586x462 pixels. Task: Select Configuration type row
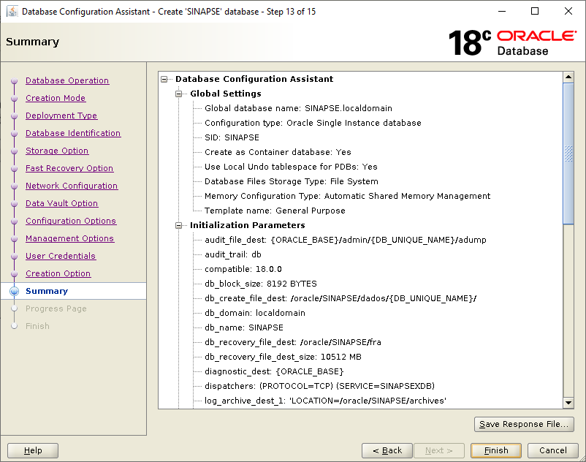pyautogui.click(x=313, y=123)
